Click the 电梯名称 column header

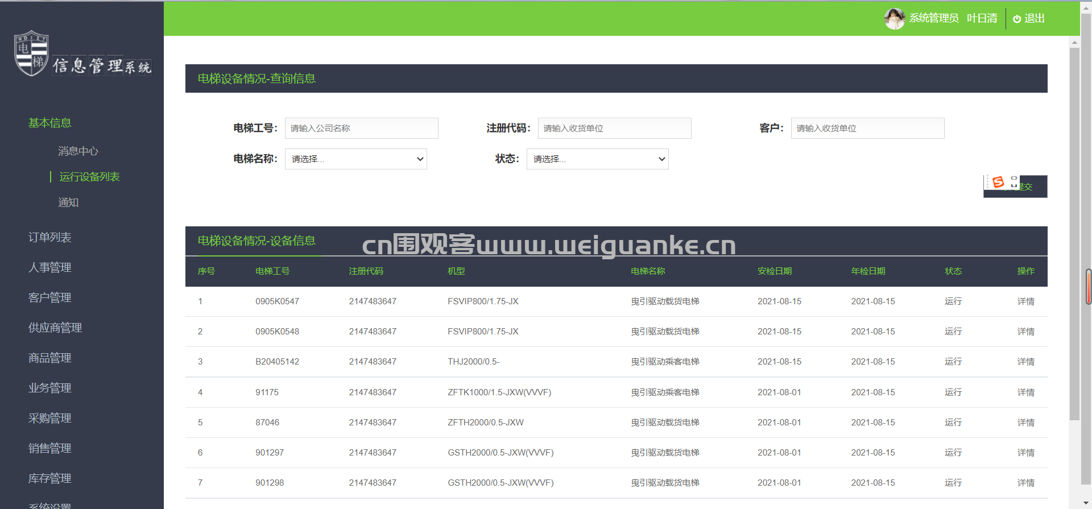coord(648,271)
